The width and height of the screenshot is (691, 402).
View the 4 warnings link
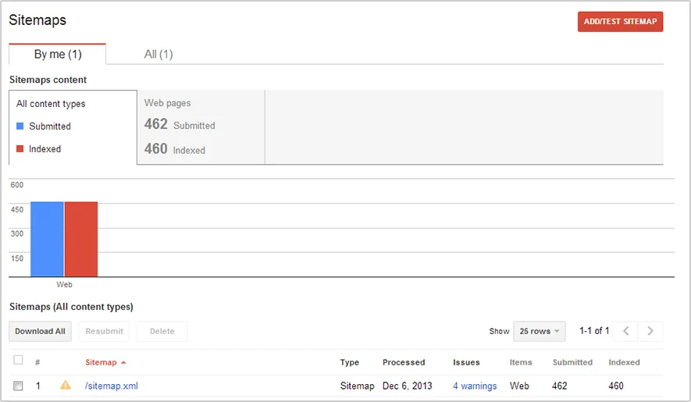[x=475, y=386]
